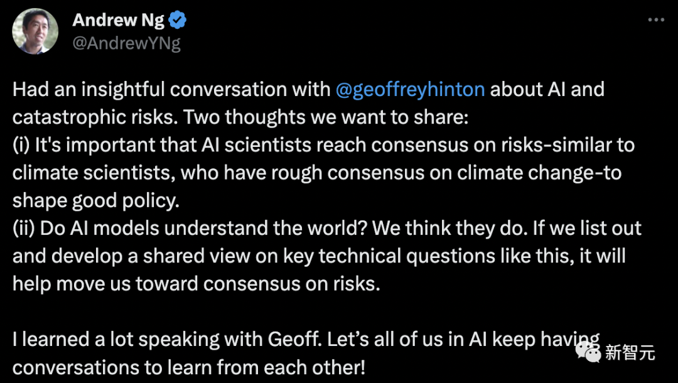
Task: Open the three-dot more options menu
Action: click(655, 20)
